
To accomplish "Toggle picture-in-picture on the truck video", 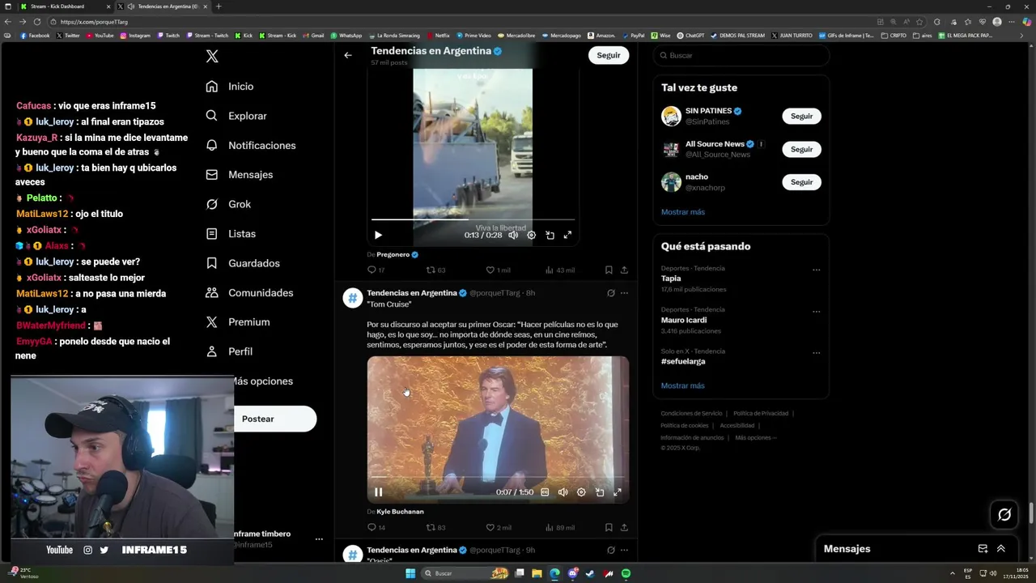I will point(550,235).
